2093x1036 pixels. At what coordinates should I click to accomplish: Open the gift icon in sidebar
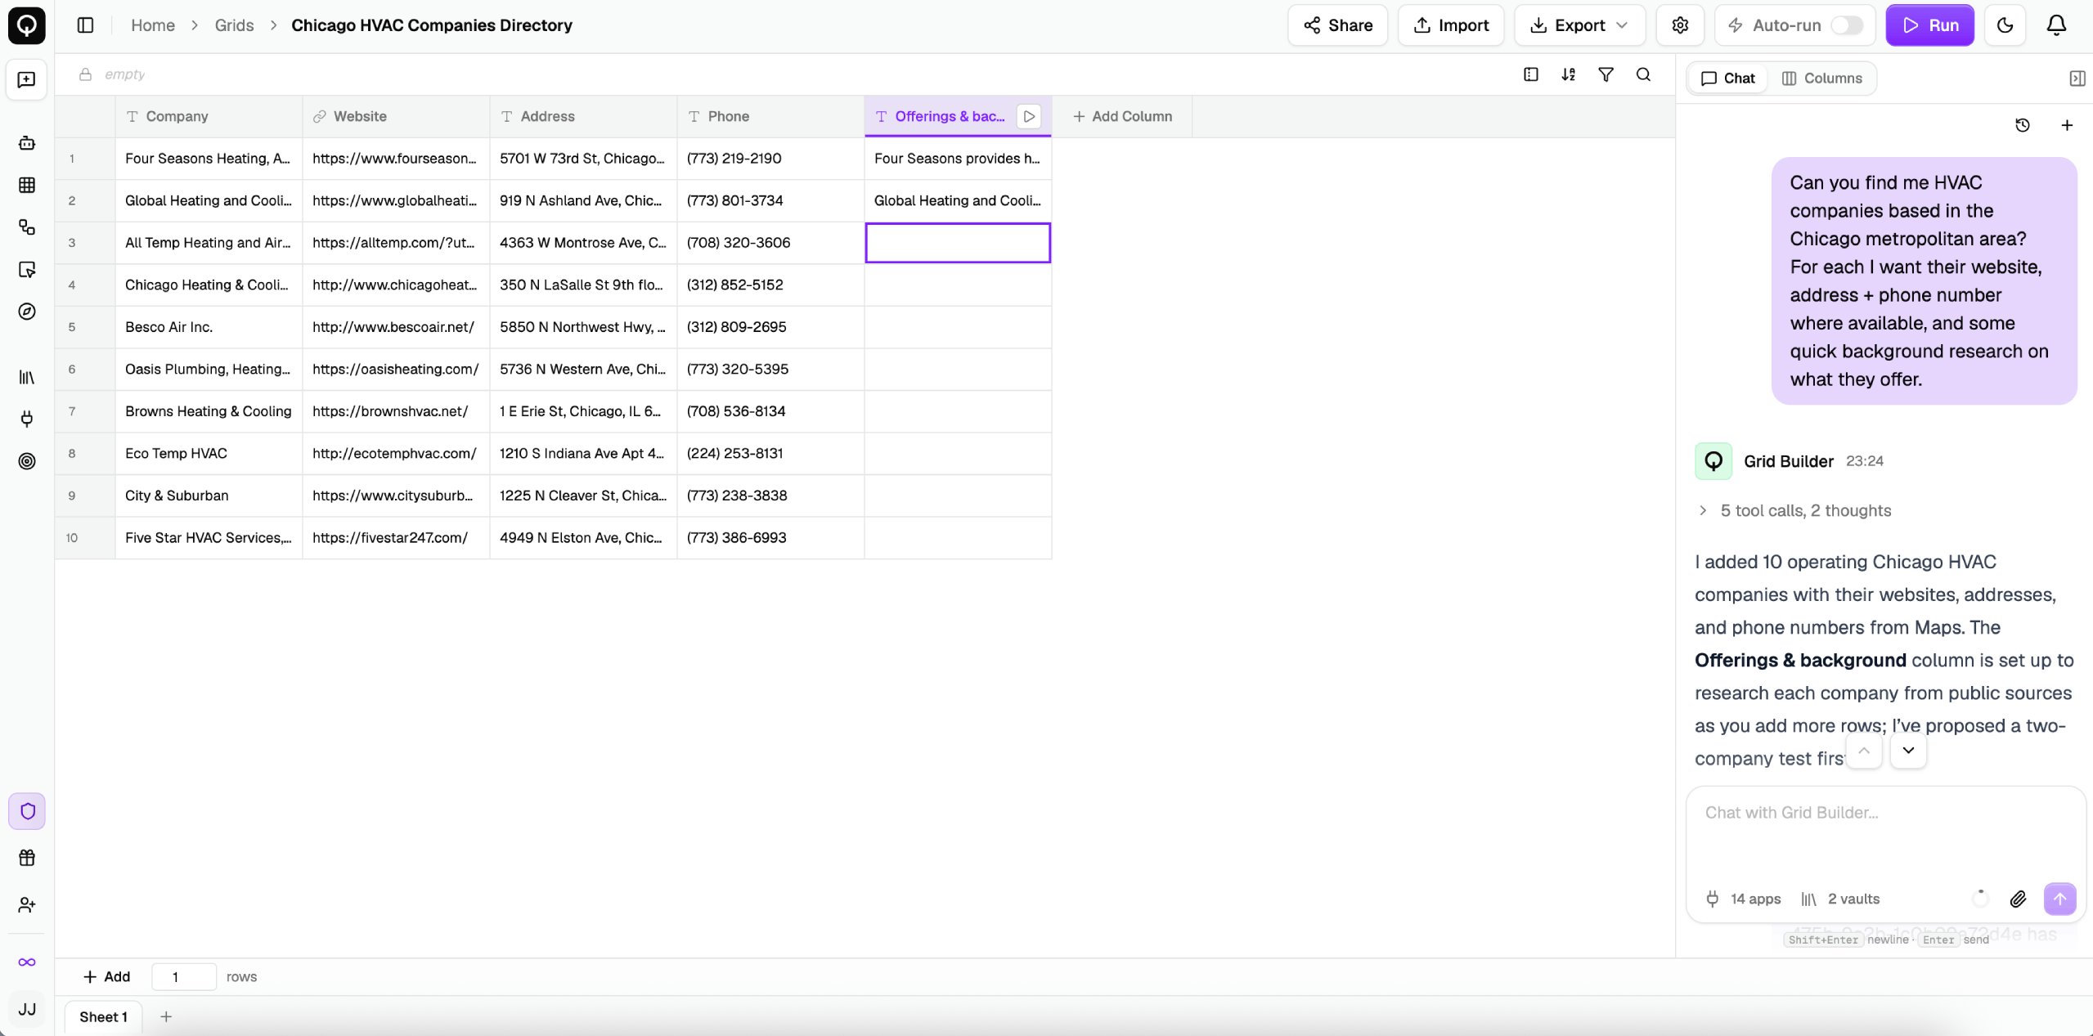(26, 858)
